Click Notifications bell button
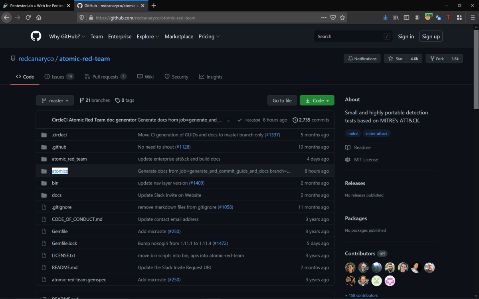This screenshot has width=479, height=299. 362,59
